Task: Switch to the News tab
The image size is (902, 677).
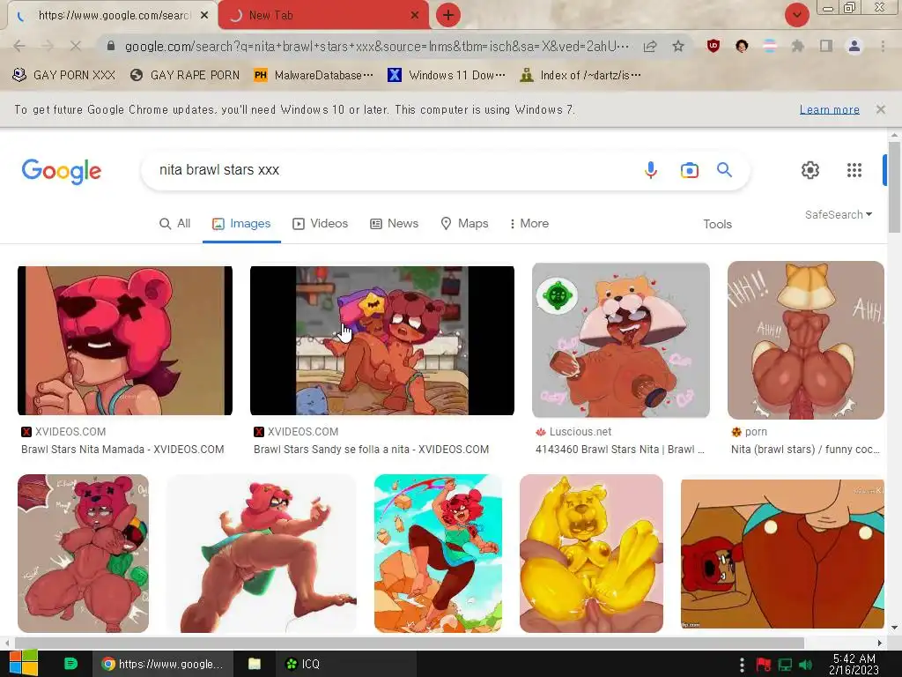Action: (394, 223)
